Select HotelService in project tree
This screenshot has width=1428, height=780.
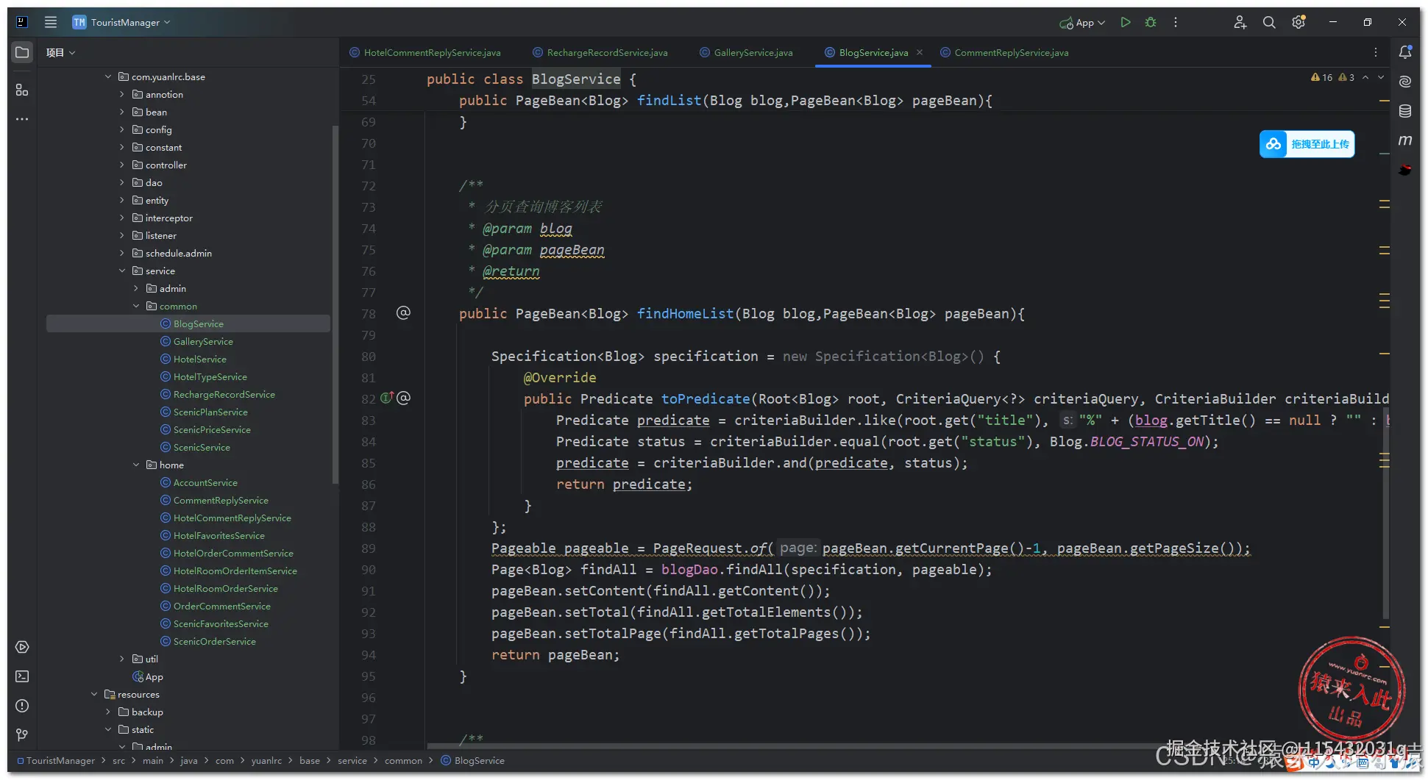199,359
